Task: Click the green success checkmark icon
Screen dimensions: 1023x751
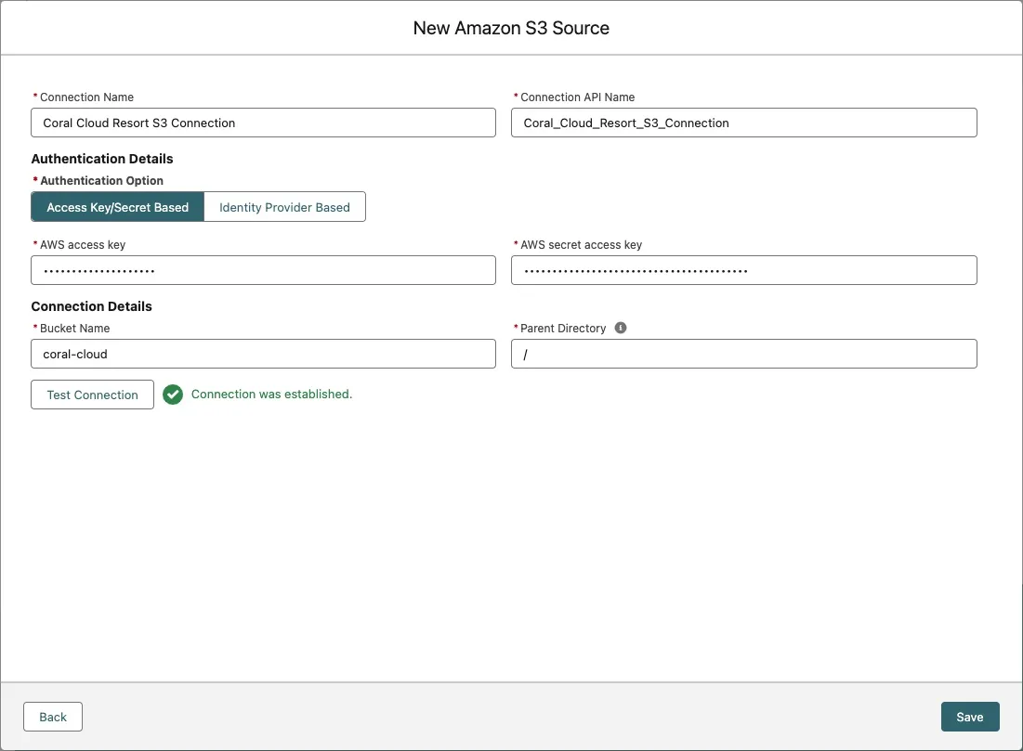Action: (x=172, y=395)
